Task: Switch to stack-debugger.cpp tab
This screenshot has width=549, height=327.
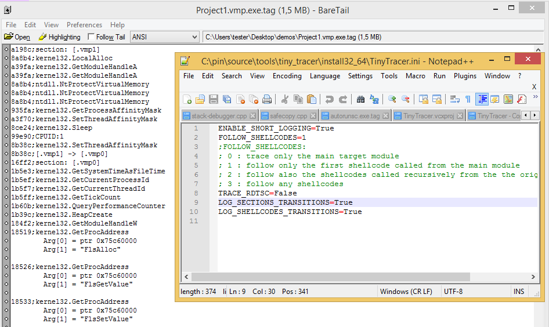Action: point(219,116)
